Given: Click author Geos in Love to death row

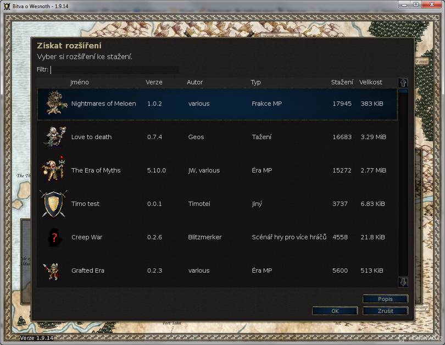Looking at the screenshot, I should [x=196, y=137].
